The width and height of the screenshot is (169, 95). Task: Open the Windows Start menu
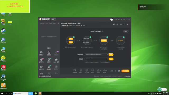click(x=2, y=93)
